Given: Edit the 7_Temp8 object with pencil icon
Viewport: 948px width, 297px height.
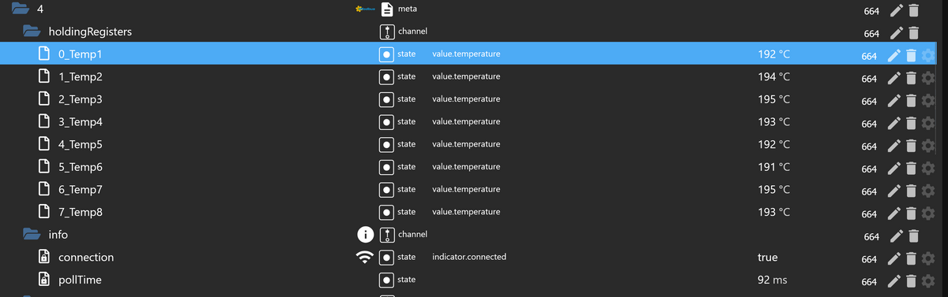Looking at the screenshot, I should tap(894, 213).
